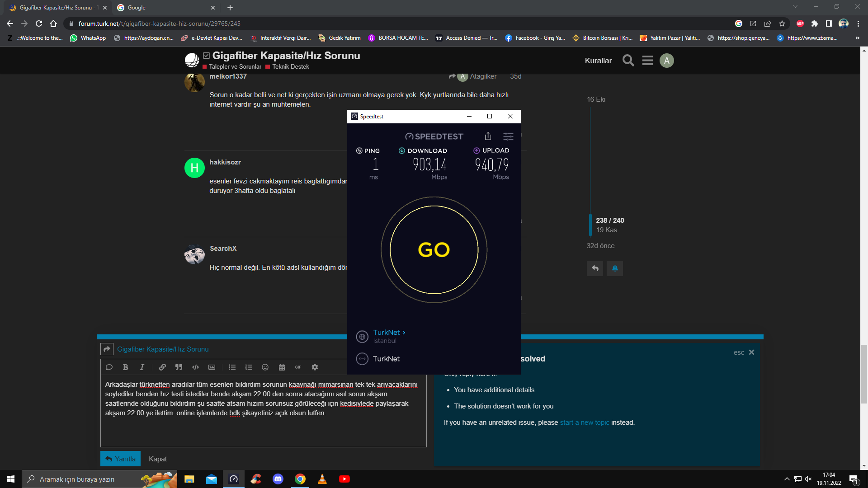Apply preformatted code in the reply editor
This screenshot has height=488, width=868.
click(x=195, y=367)
